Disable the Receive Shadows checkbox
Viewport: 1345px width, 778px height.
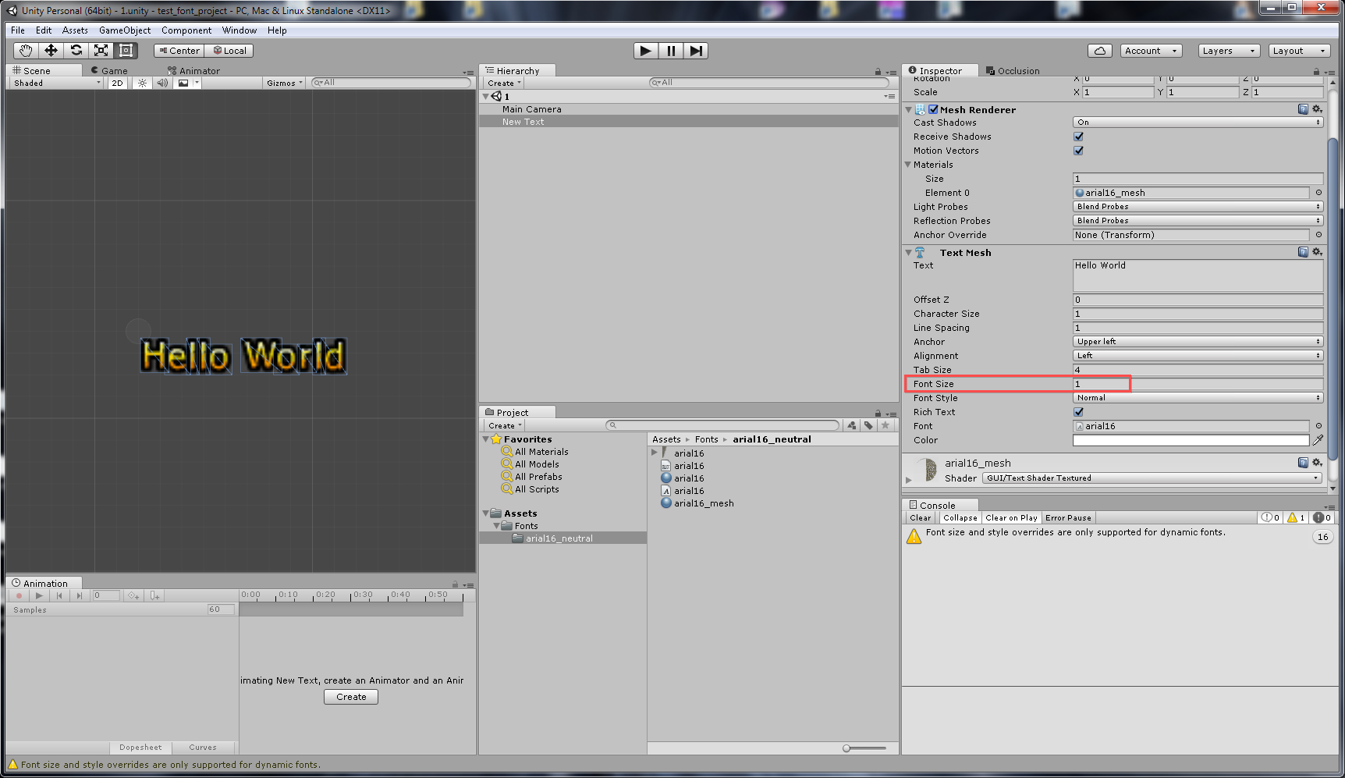click(1078, 137)
